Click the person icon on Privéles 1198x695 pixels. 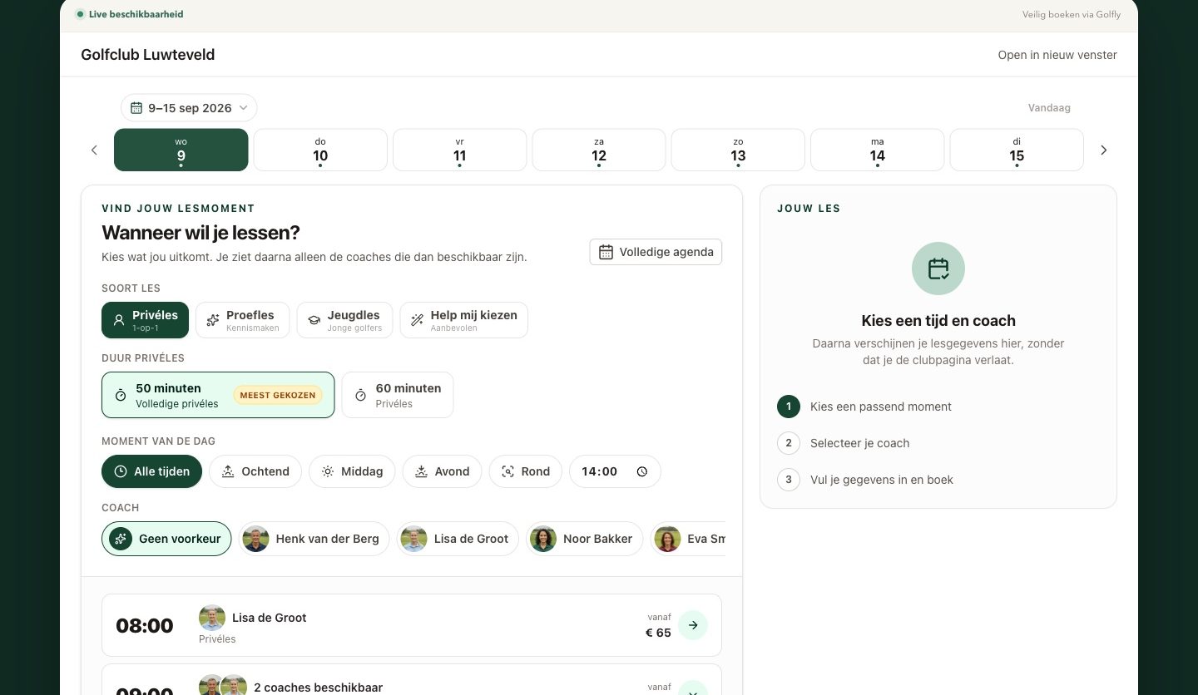pos(118,320)
